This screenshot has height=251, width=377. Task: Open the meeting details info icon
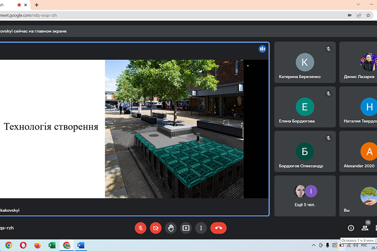pyautogui.click(x=351, y=228)
